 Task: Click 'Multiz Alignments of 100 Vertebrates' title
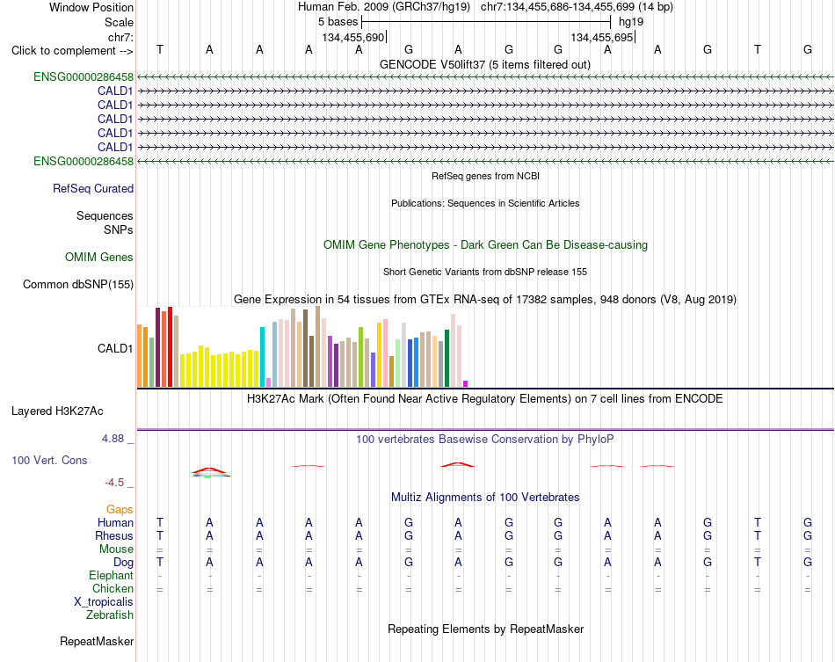485,498
